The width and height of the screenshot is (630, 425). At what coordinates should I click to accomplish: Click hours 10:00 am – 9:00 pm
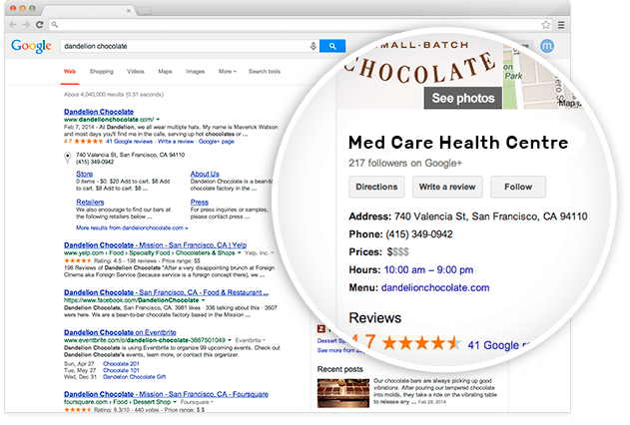click(x=428, y=269)
